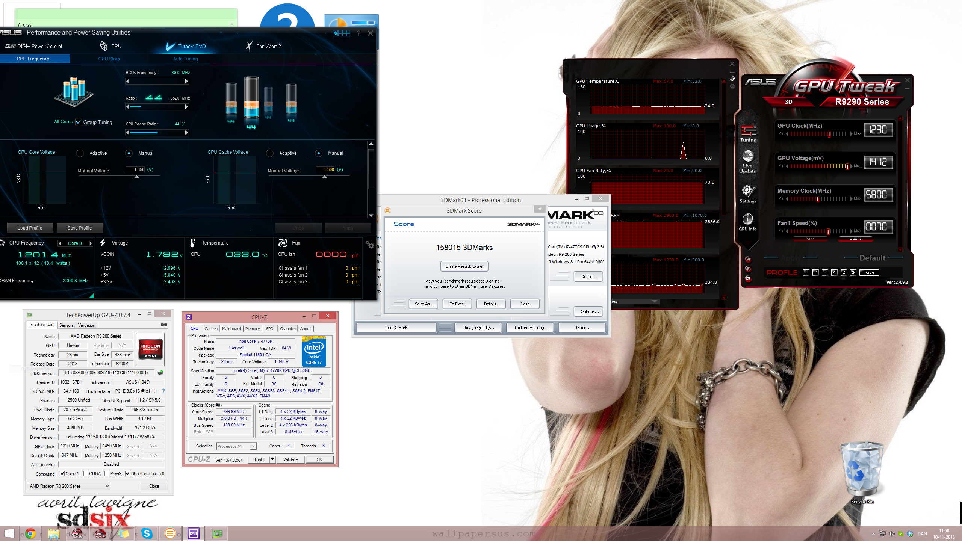Open File Explorer from taskbar
Viewport: 962px width, 541px height.
coord(53,533)
